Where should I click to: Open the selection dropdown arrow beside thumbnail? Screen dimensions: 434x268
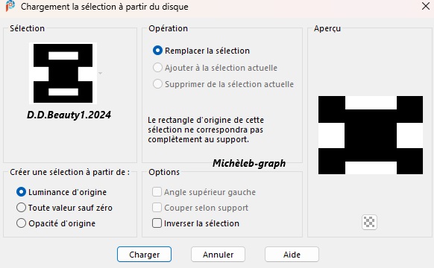coord(100,73)
